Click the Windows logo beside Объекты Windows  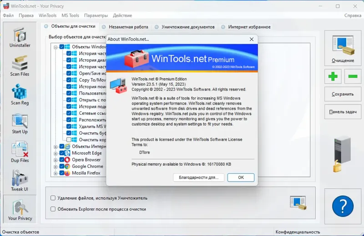[x=67, y=47]
